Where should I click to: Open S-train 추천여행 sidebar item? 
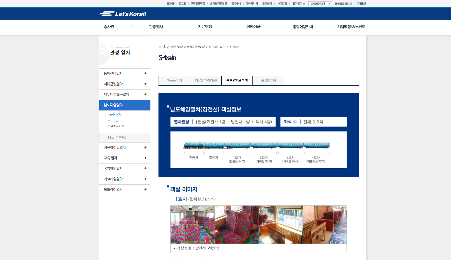117,138
